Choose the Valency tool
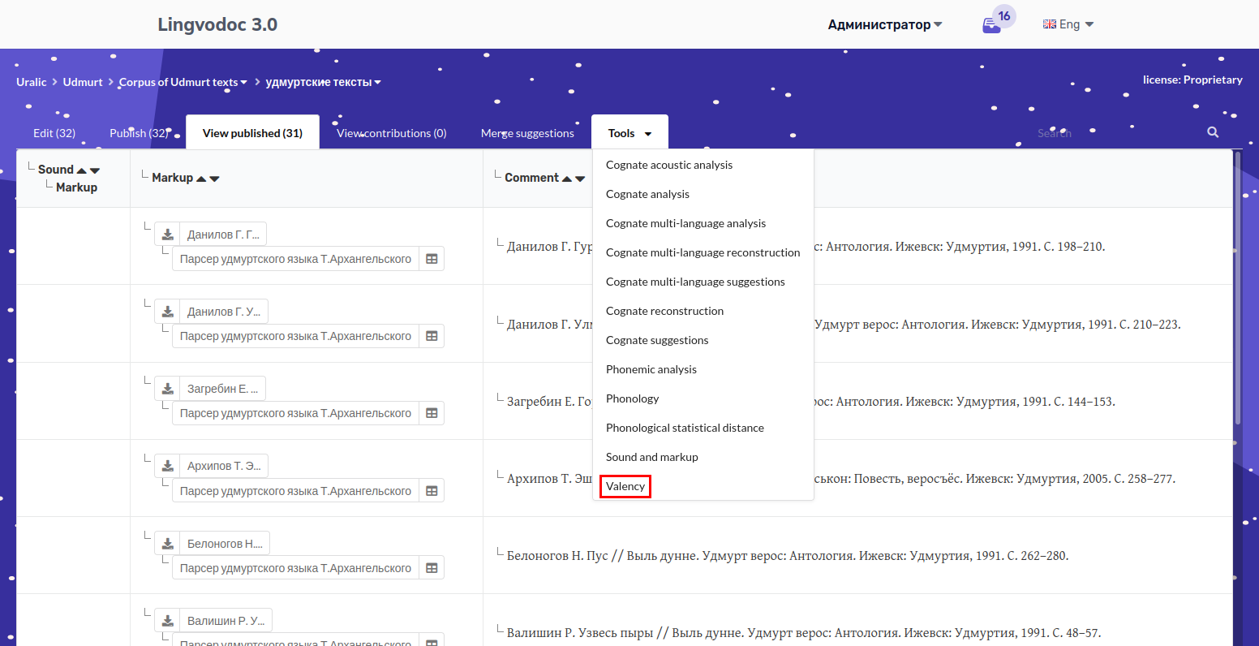Image resolution: width=1259 pixels, height=646 pixels. click(x=625, y=486)
